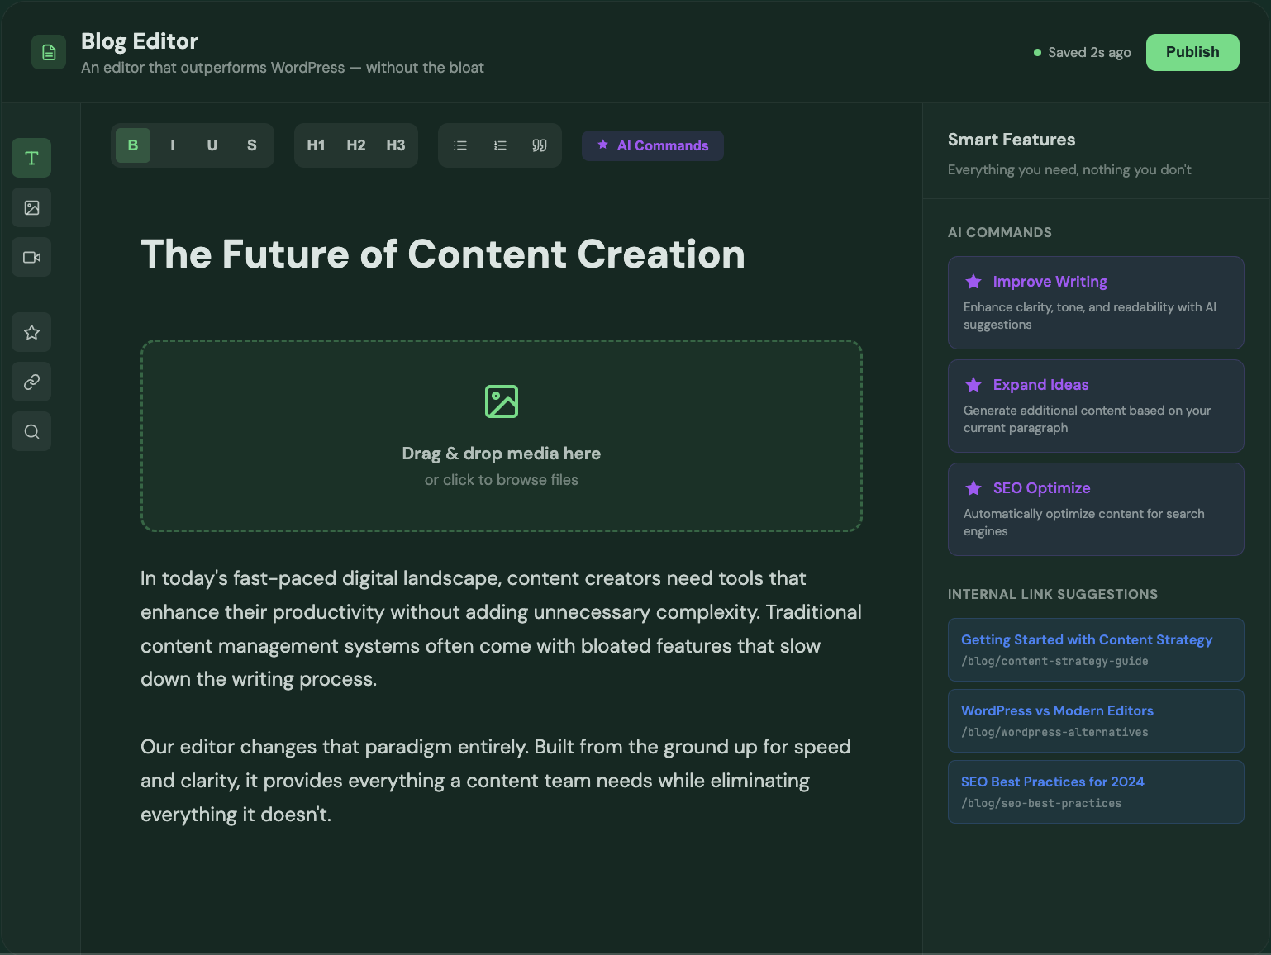The width and height of the screenshot is (1271, 955).
Task: Click the search magnifier sidebar icon
Action: click(31, 431)
